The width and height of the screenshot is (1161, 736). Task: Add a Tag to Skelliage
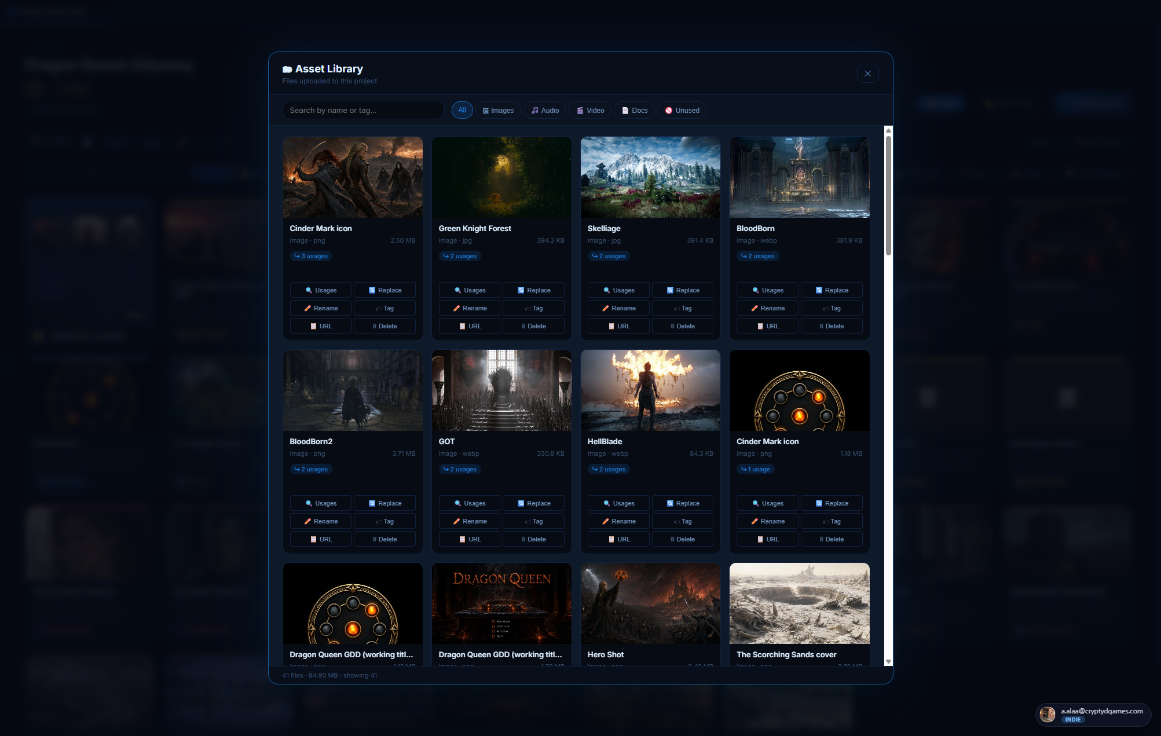pyautogui.click(x=682, y=308)
